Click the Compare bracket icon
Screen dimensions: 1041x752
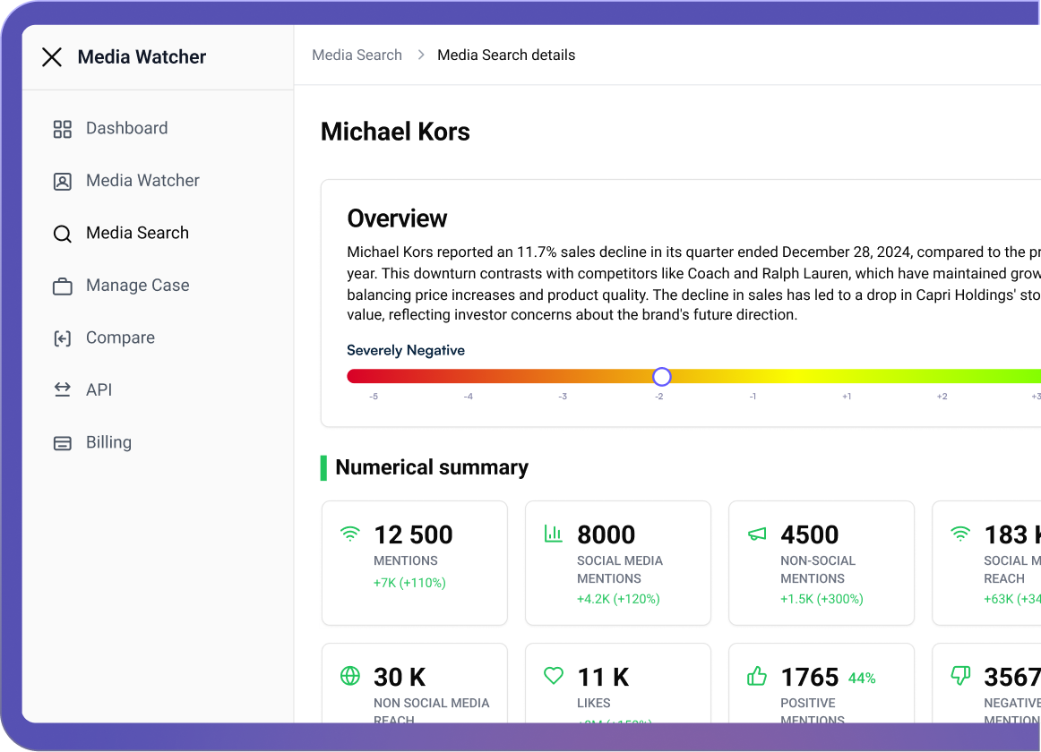(63, 338)
